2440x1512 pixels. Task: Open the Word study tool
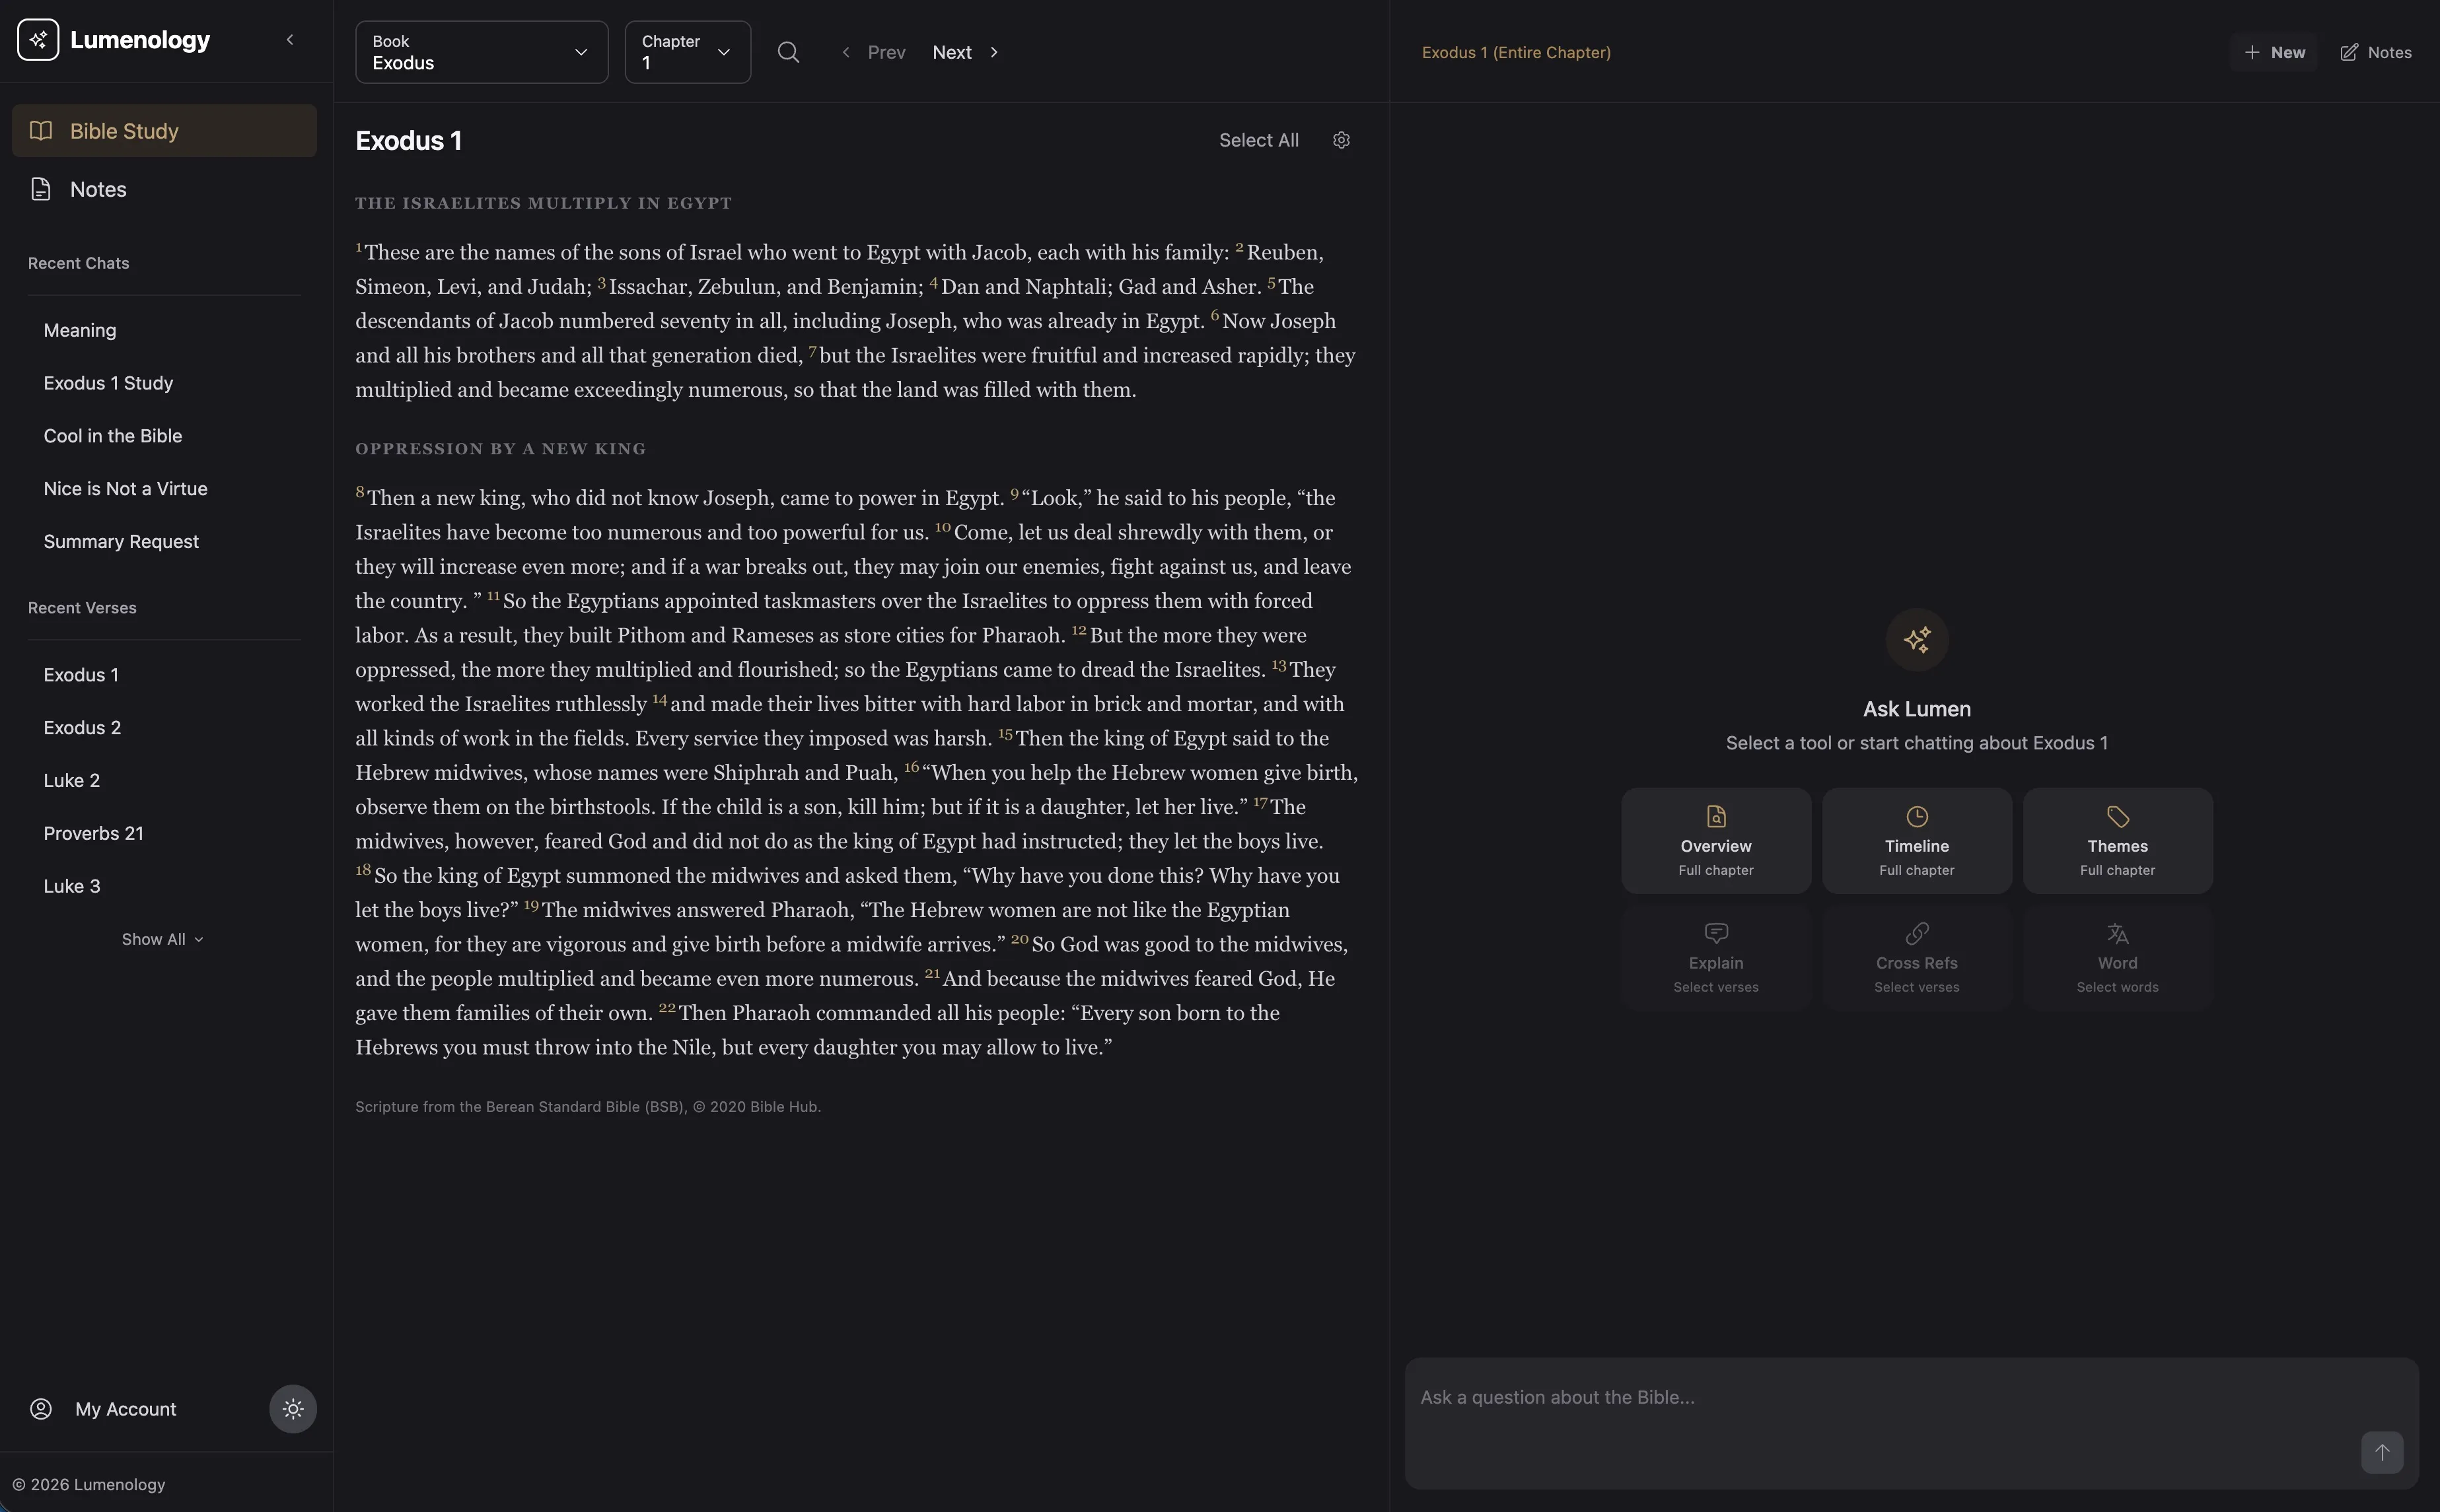(2116, 957)
